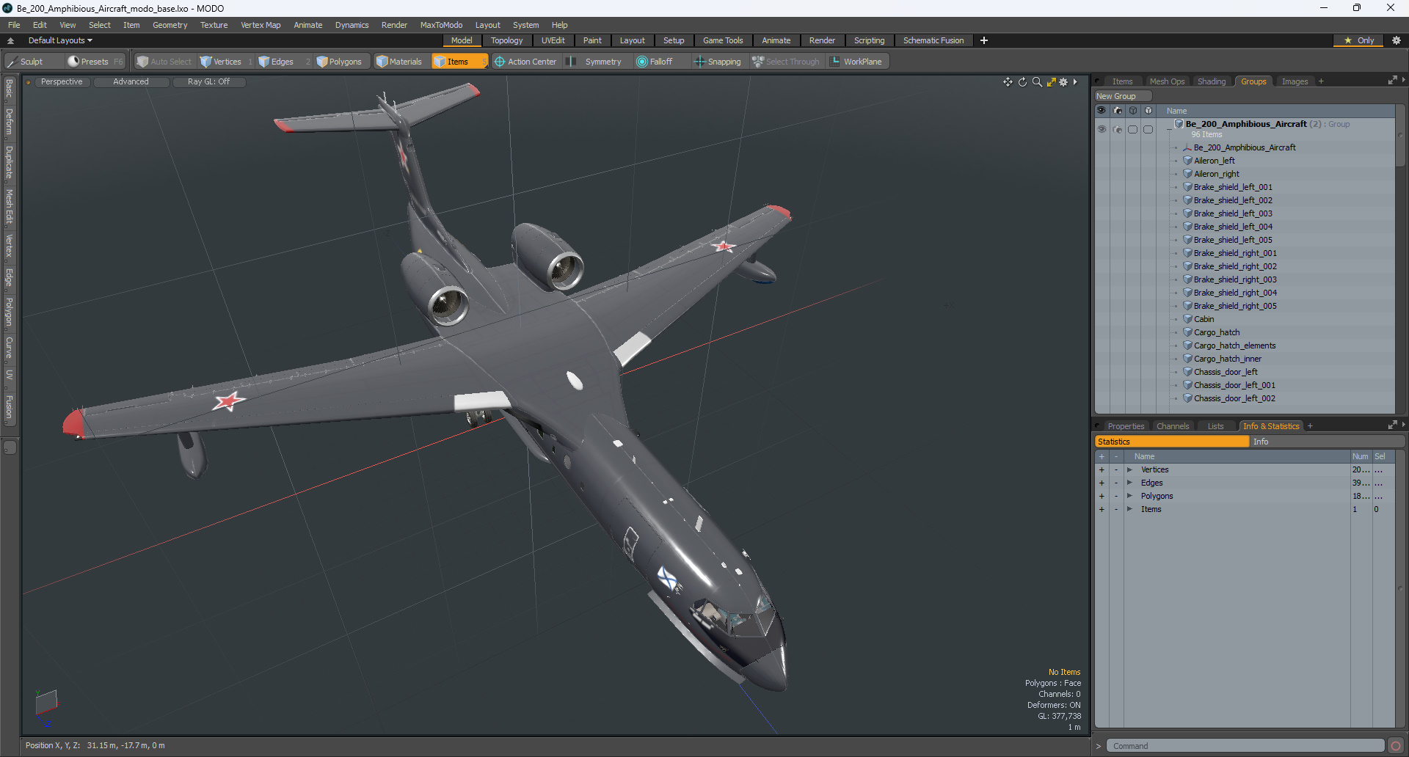The image size is (1409, 757).
Task: Click the viewport zoom magnifier icon
Action: [1037, 82]
